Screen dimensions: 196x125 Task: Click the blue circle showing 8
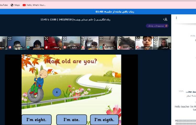(x=57, y=92)
